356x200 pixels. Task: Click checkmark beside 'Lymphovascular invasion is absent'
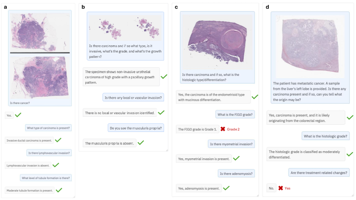pyautogui.click(x=56, y=165)
